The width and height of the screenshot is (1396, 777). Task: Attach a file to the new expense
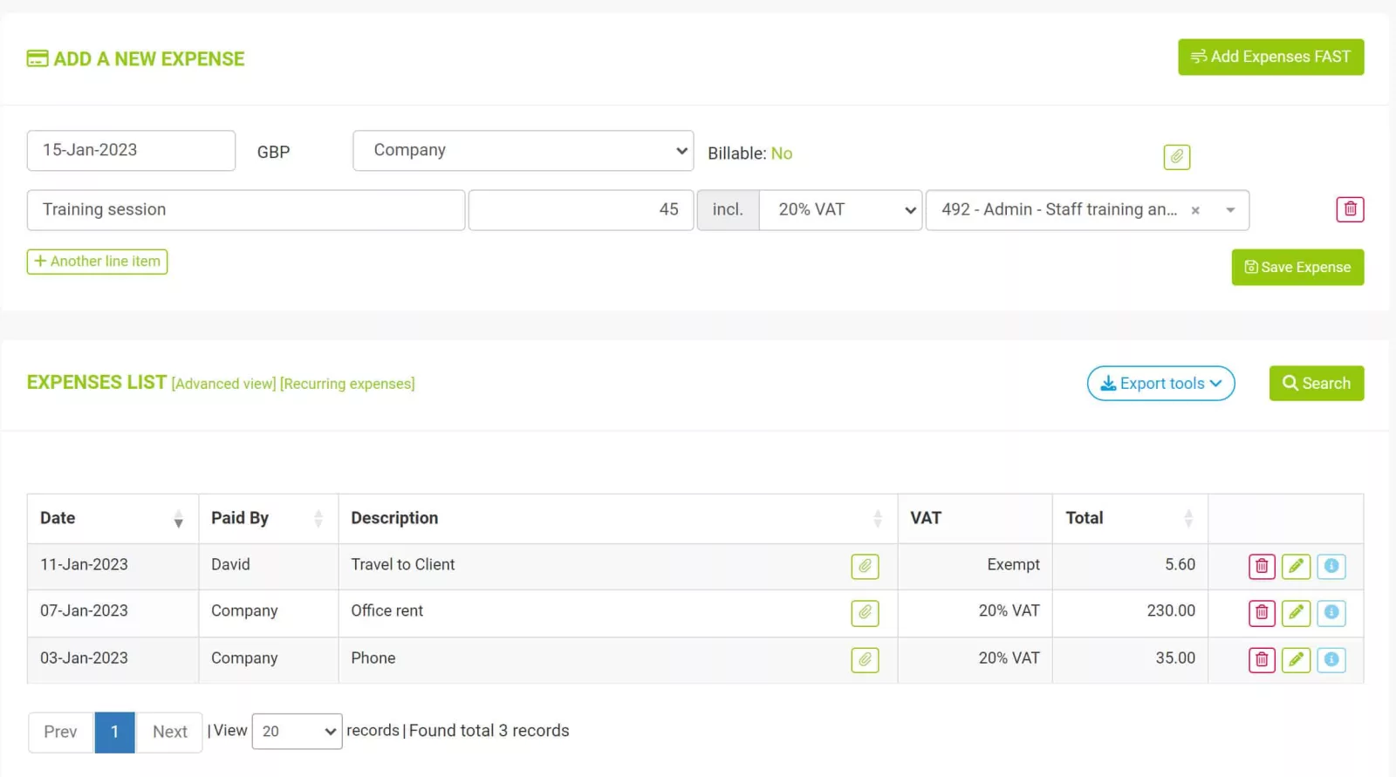(x=1176, y=157)
